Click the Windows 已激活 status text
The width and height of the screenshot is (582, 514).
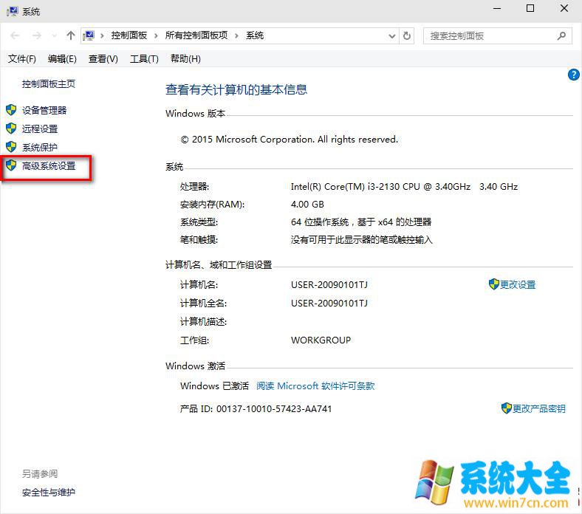click(x=214, y=386)
